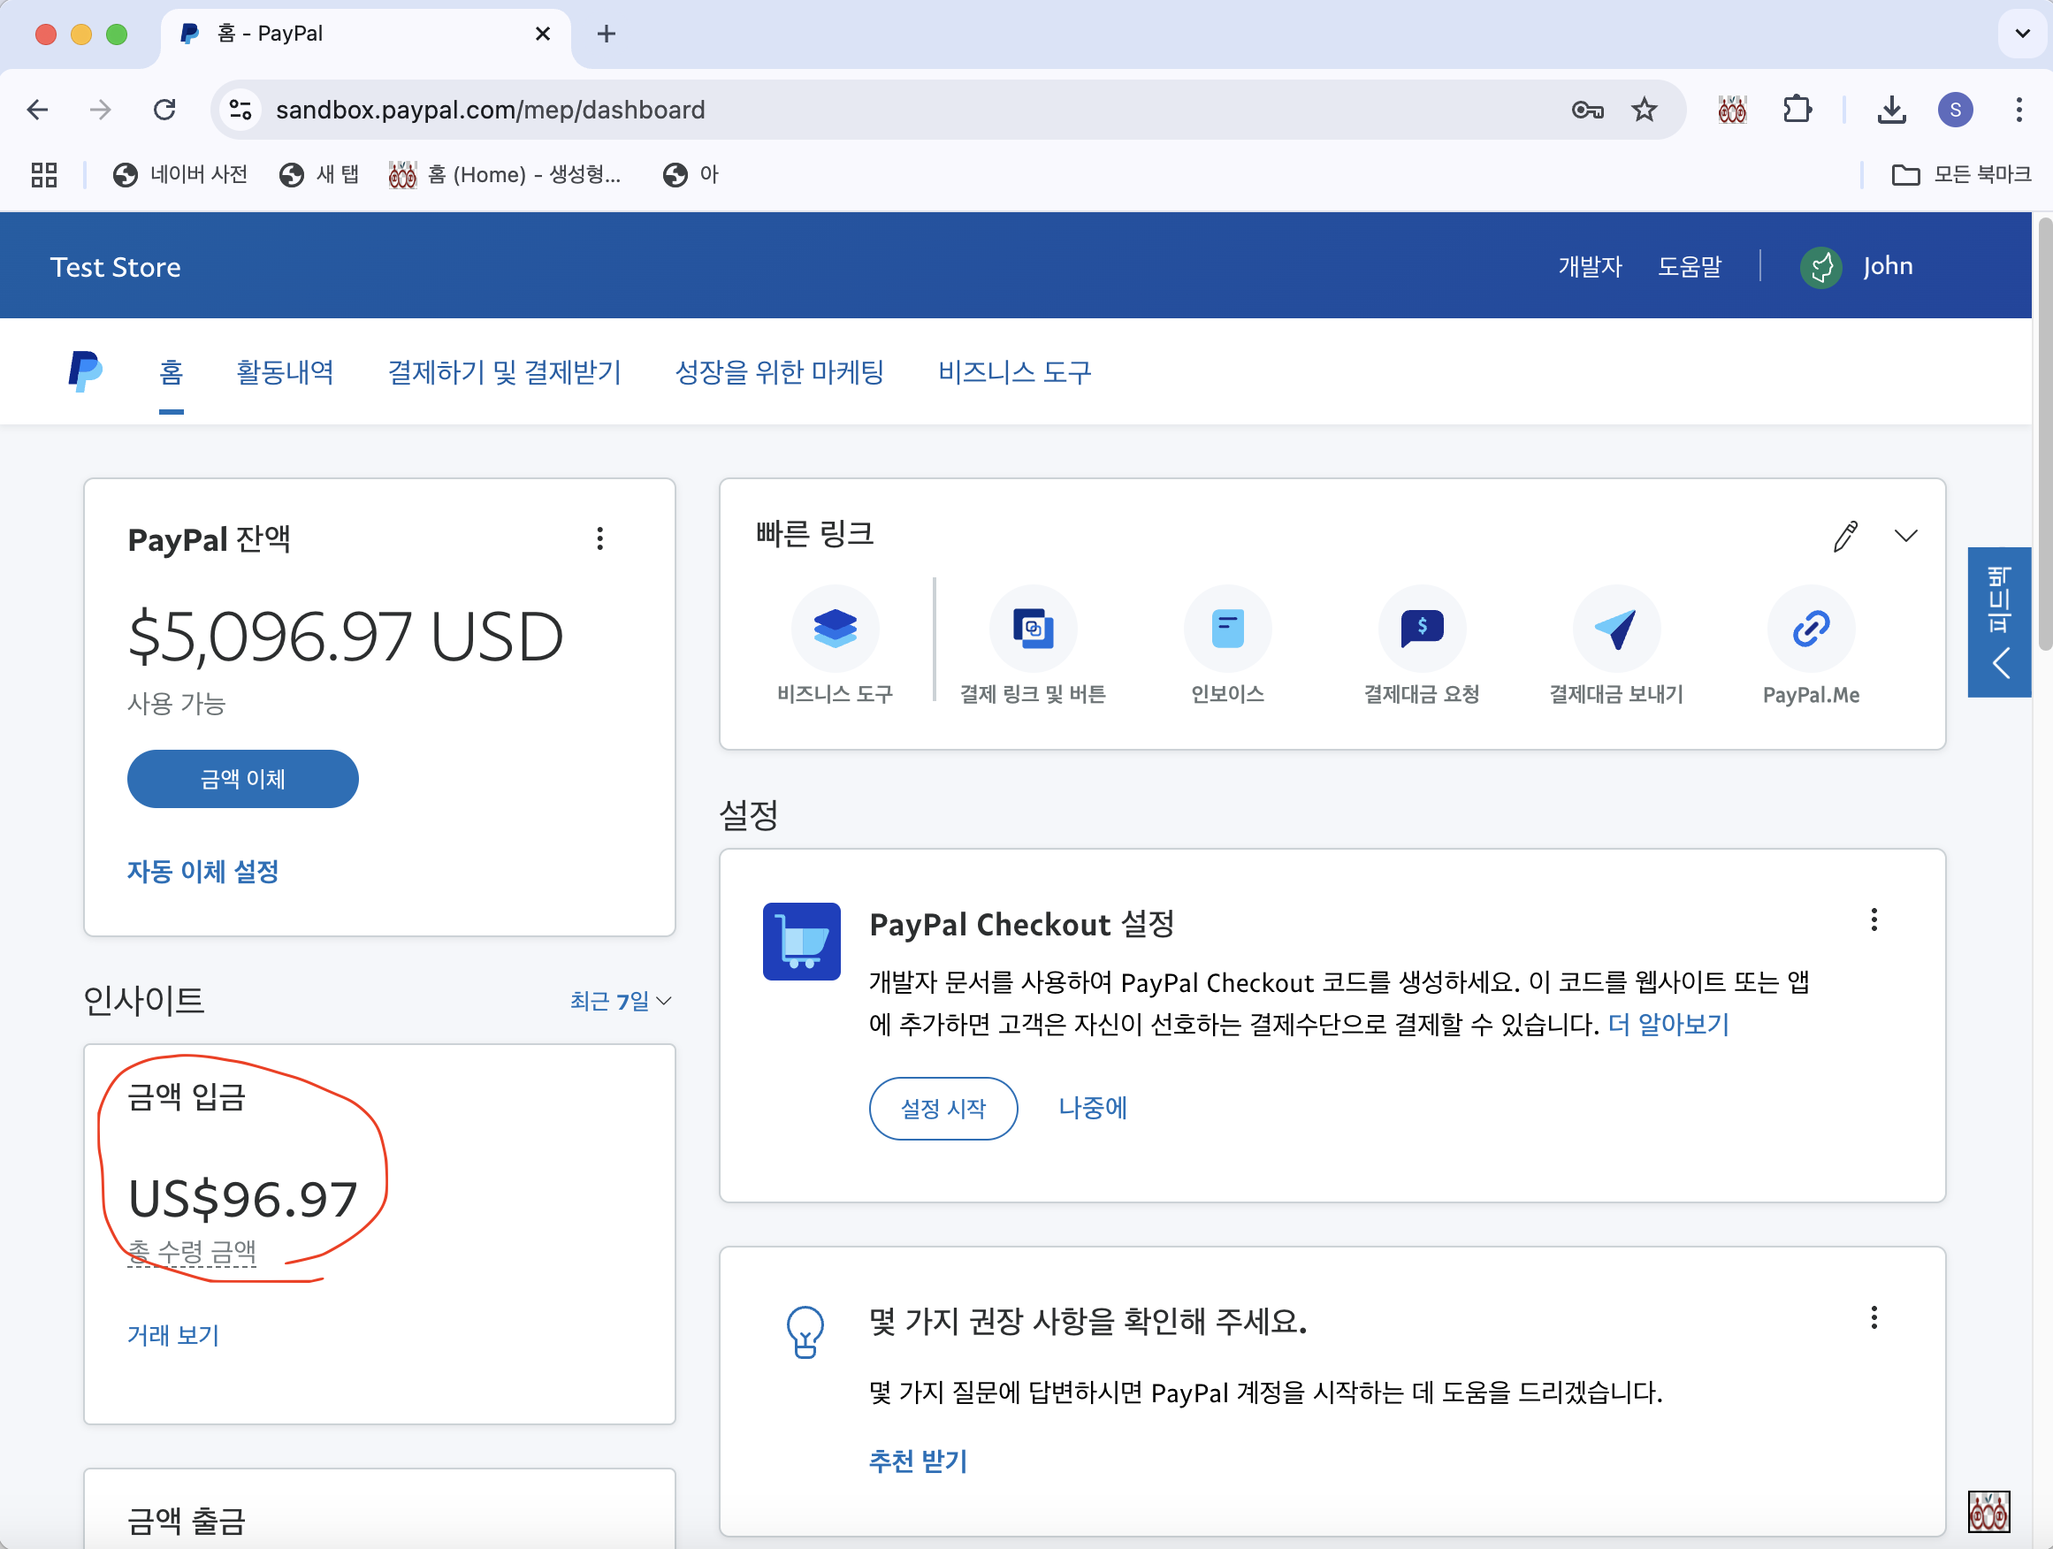Click extension icon in the browser toolbar
This screenshot has width=2053, height=1549.
(x=1731, y=110)
